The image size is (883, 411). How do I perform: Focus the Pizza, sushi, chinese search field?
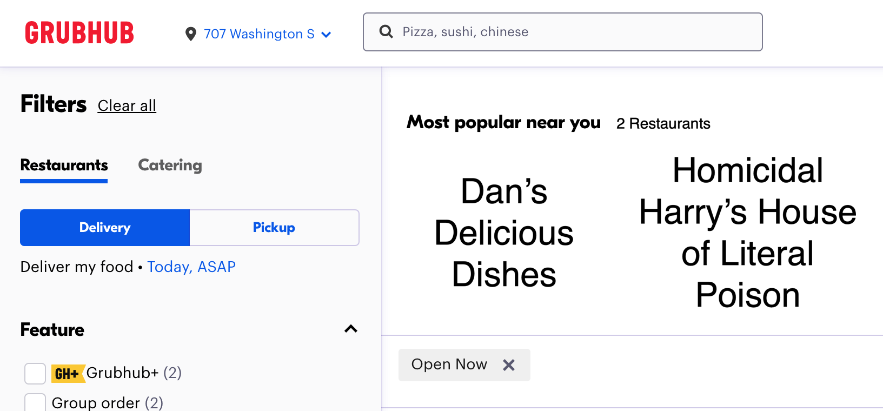573,32
